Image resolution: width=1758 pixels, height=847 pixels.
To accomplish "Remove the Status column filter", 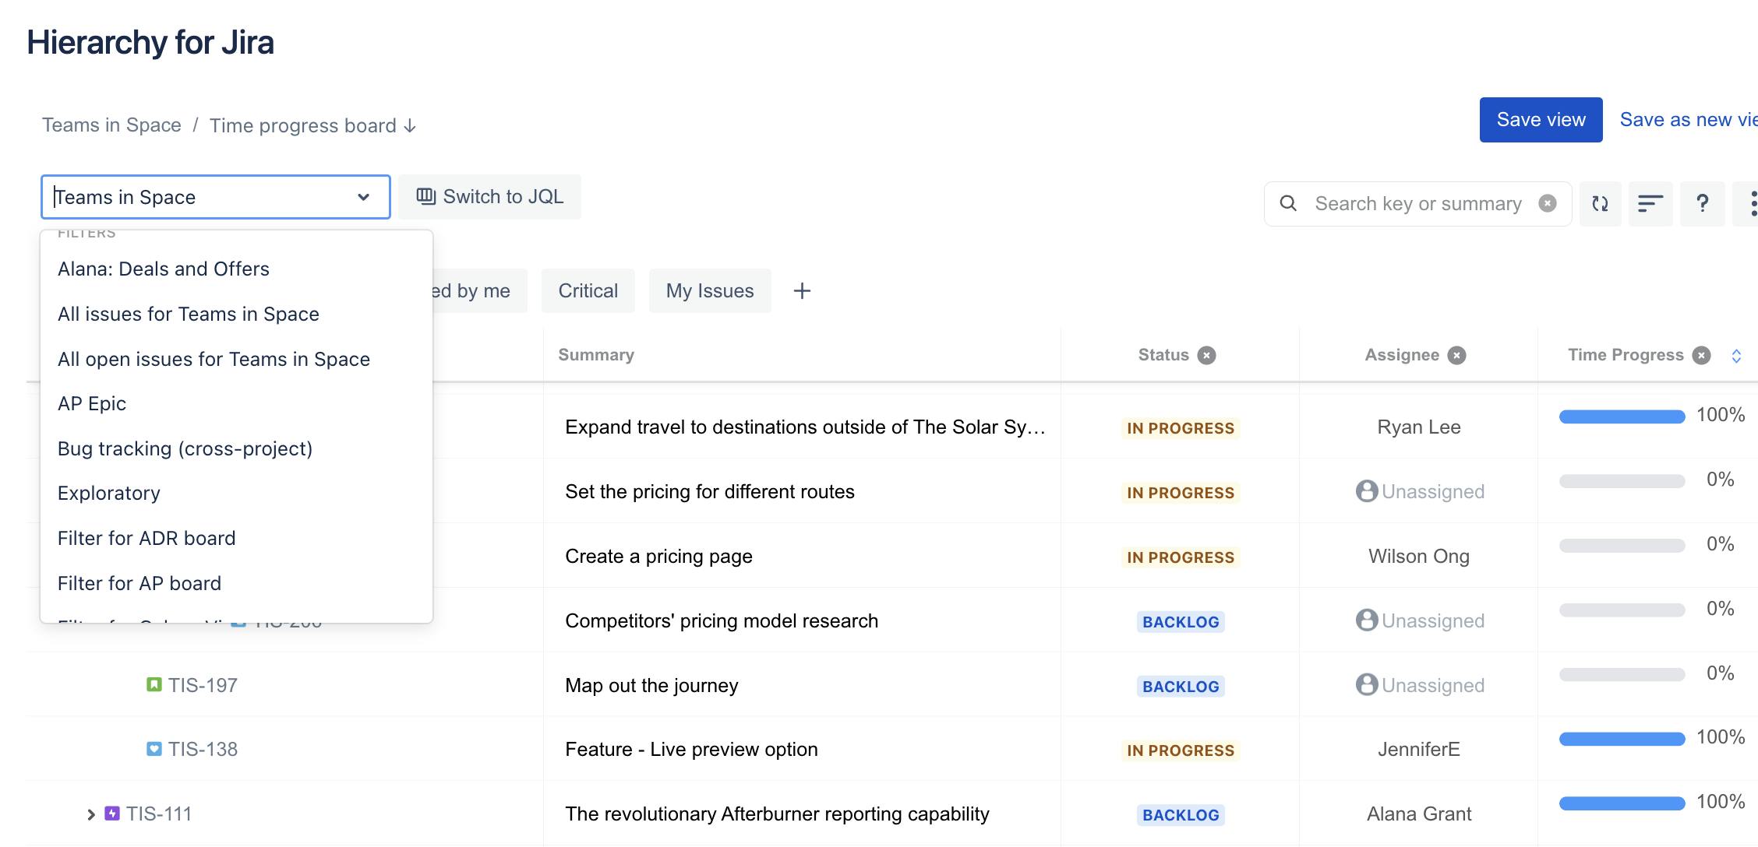I will tap(1207, 355).
